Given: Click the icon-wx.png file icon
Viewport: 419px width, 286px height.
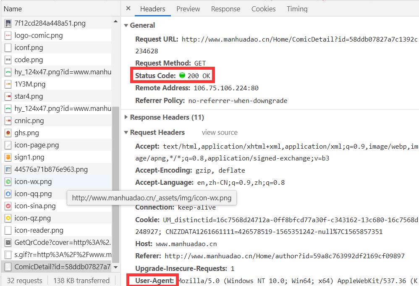Looking at the screenshot, I should point(8,182).
